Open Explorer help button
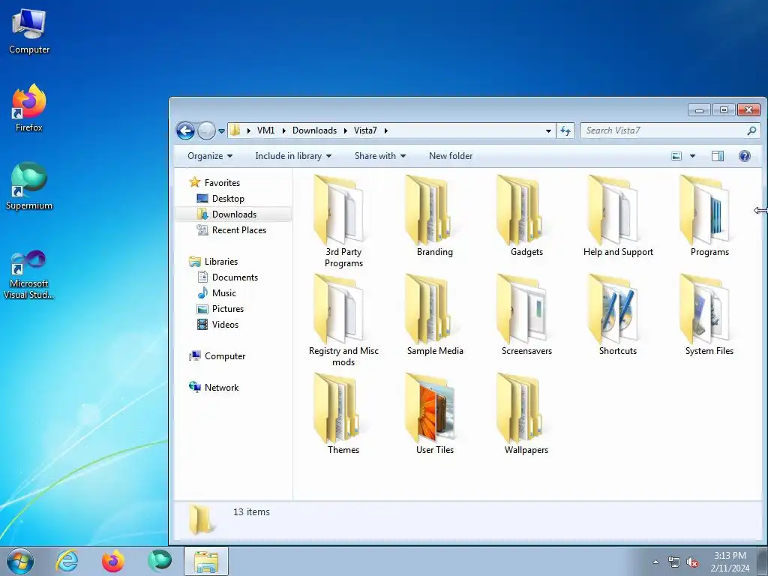Viewport: 768px width, 576px height. pos(745,156)
